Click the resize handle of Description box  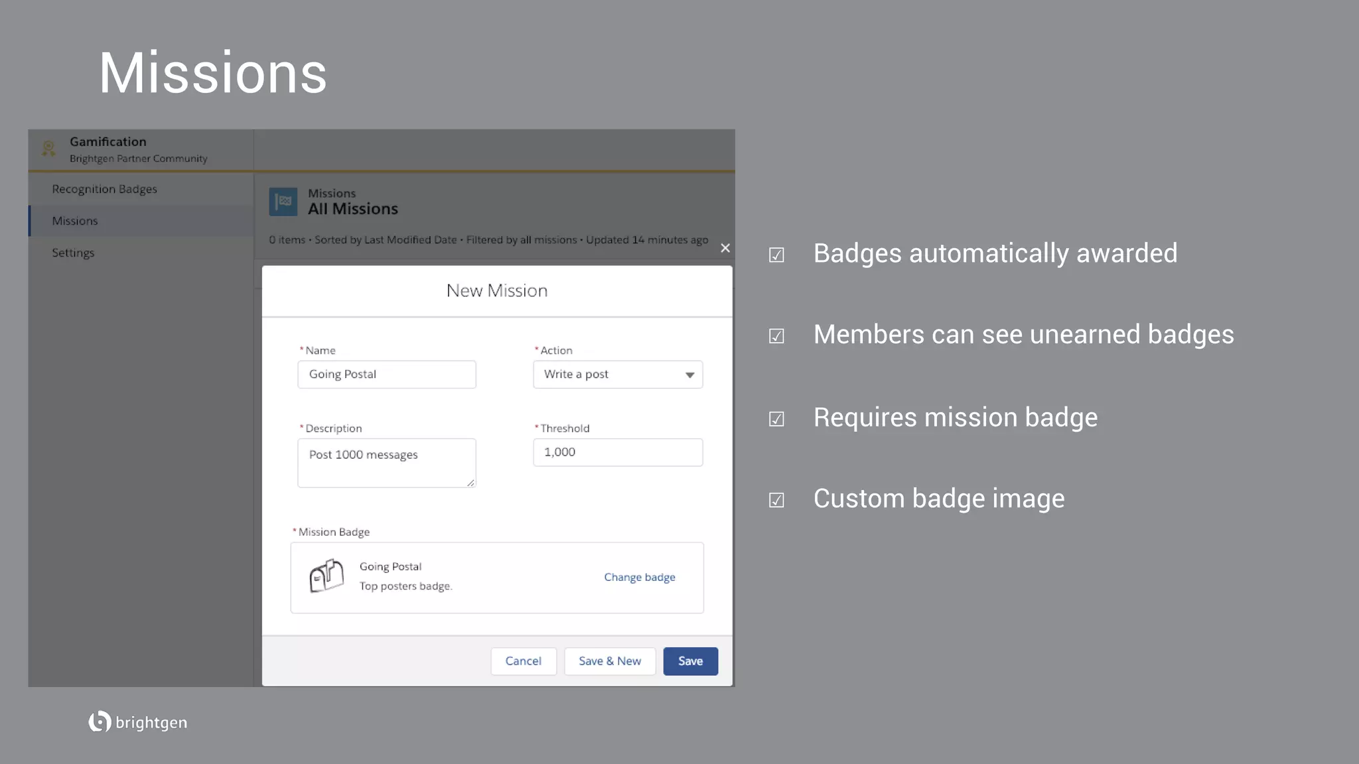470,482
